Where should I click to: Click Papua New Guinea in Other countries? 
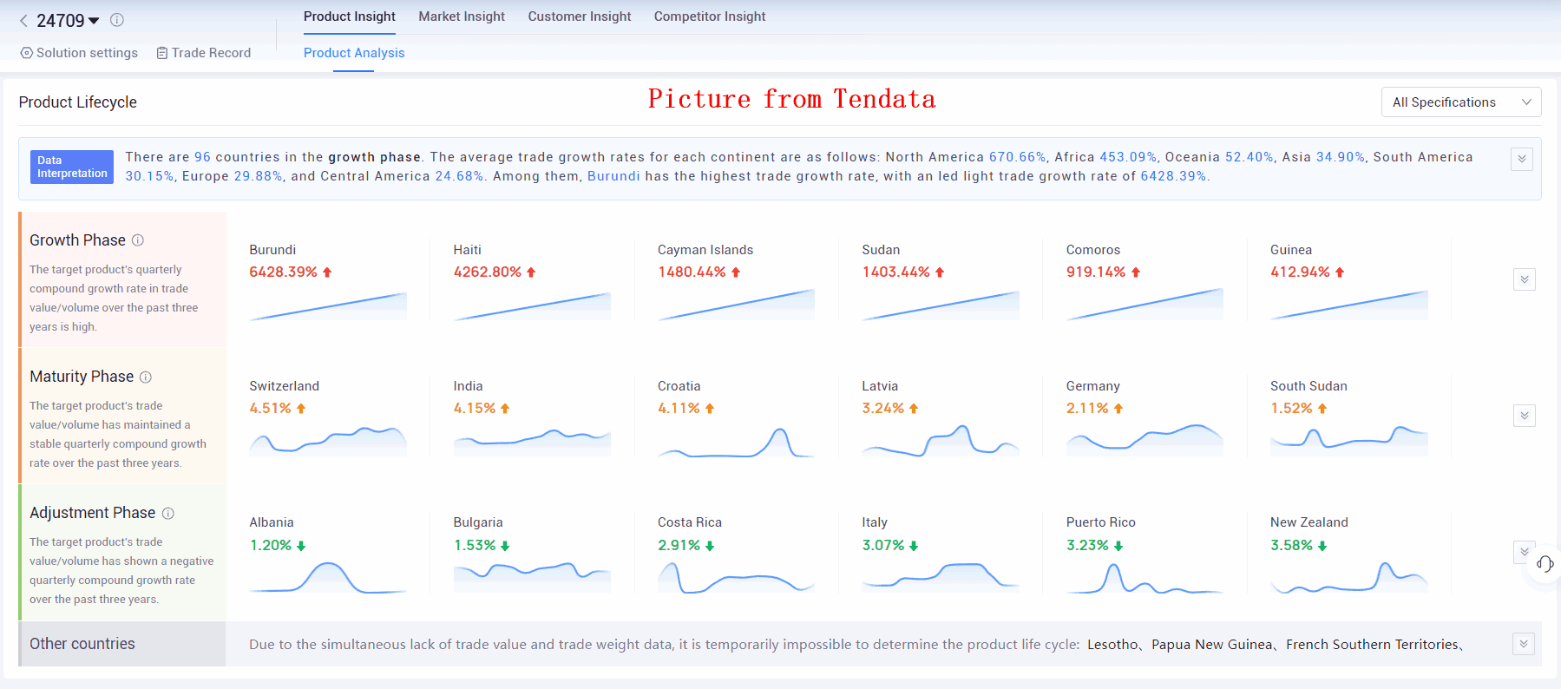coord(1211,644)
